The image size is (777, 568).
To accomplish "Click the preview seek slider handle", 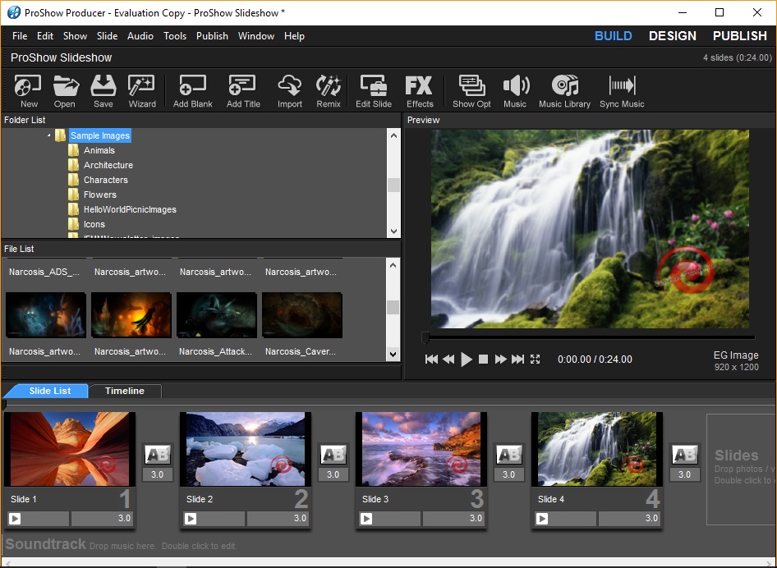I will pos(425,337).
